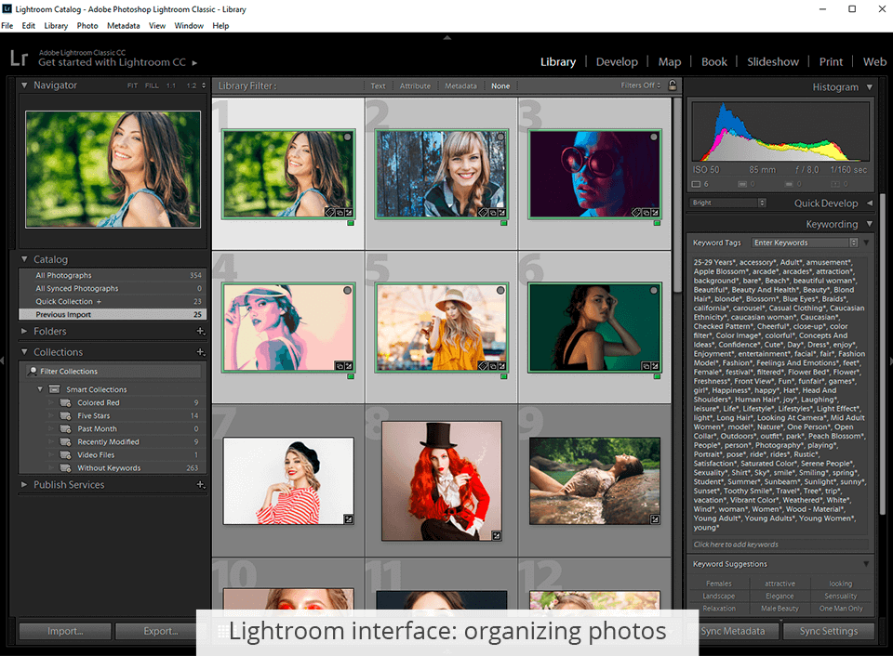This screenshot has width=893, height=656.
Task: Click the filter lock icon in Library Filter bar
Action: point(673,85)
